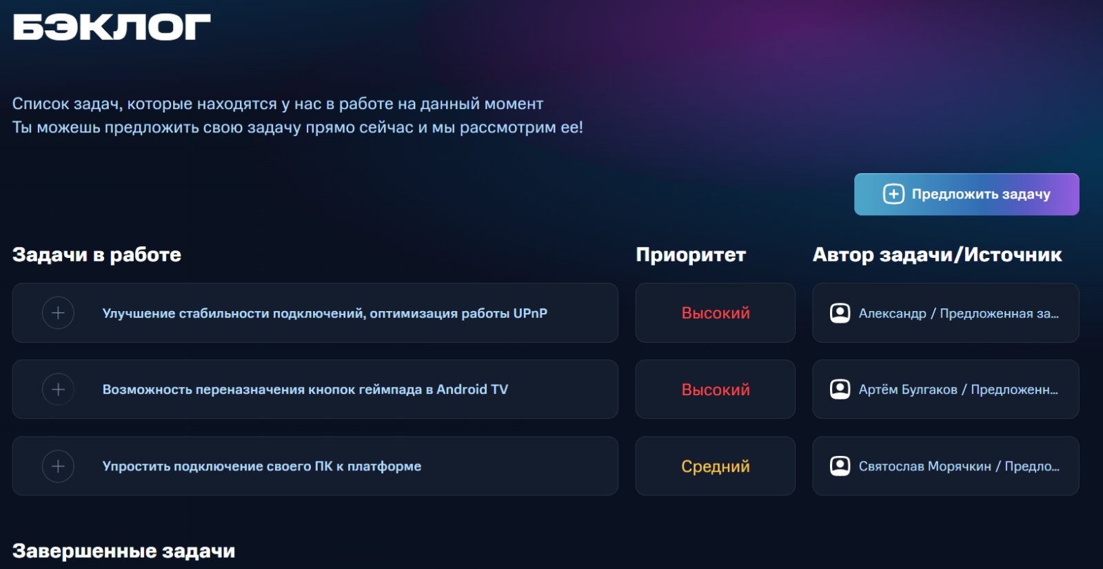Open author cell Александр / Предложенная за...
The image size is (1103, 569).
(x=946, y=313)
